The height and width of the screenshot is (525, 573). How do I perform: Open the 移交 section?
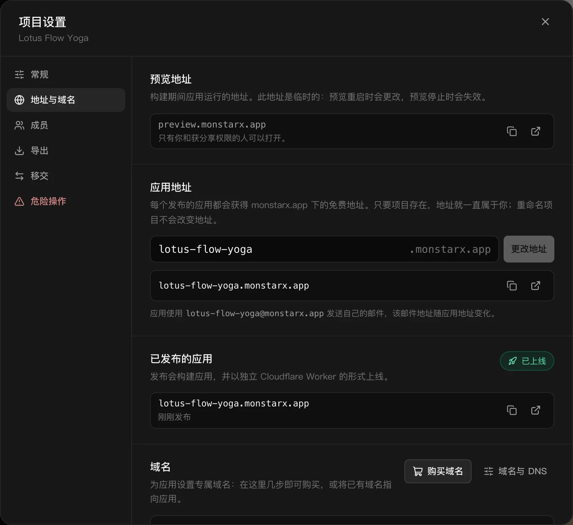pos(66,176)
